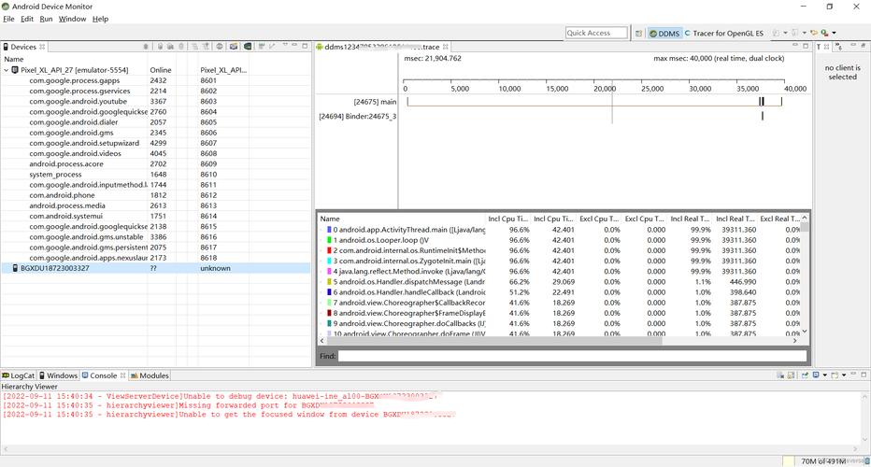871x467 pixels.
Task: Open the Help menu
Action: [x=100, y=19]
